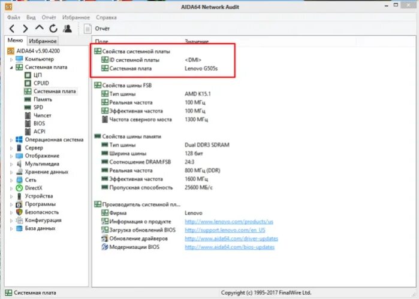Expand the Мультимедиа tree node

tap(11, 164)
